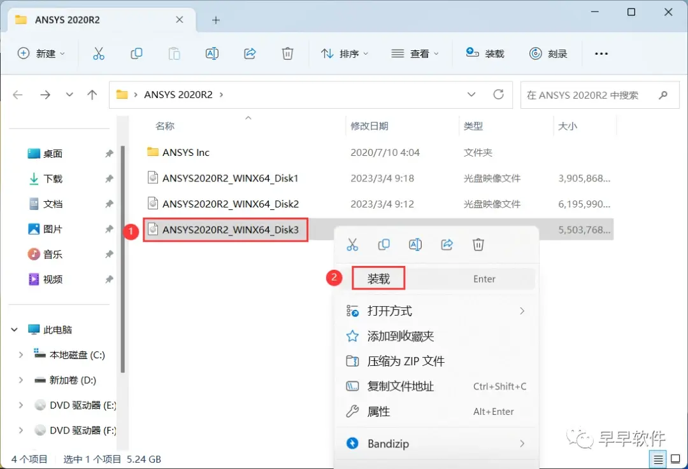Click the Rename icon in top toolbar
688x469 pixels.
click(x=212, y=53)
